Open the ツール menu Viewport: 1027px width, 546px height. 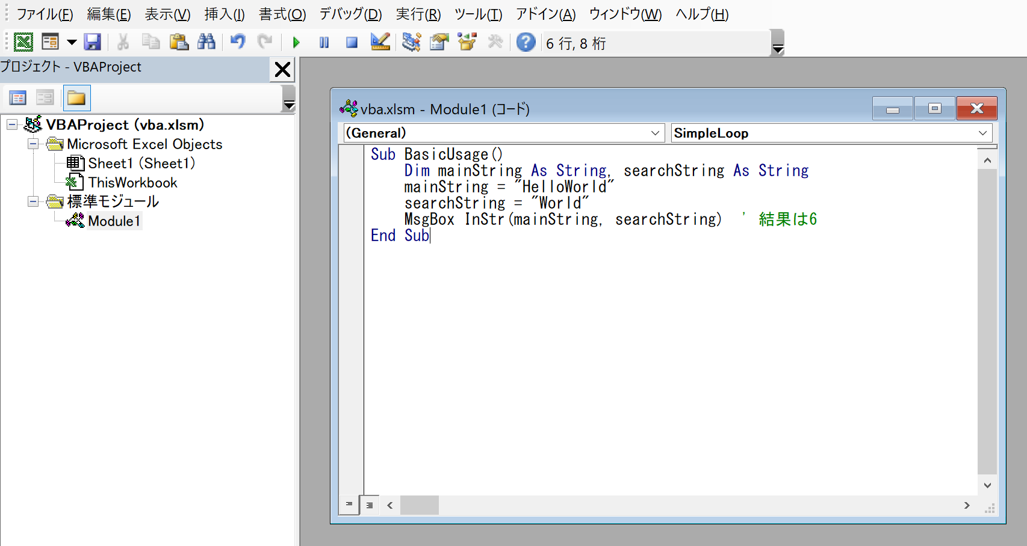(x=477, y=14)
